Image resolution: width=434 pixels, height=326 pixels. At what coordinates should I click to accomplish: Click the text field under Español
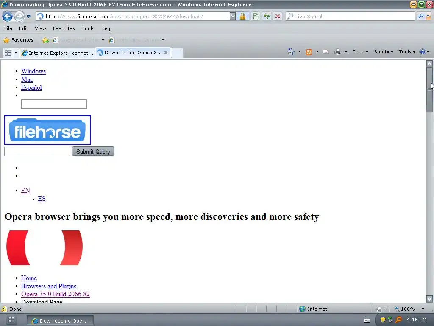(x=54, y=104)
